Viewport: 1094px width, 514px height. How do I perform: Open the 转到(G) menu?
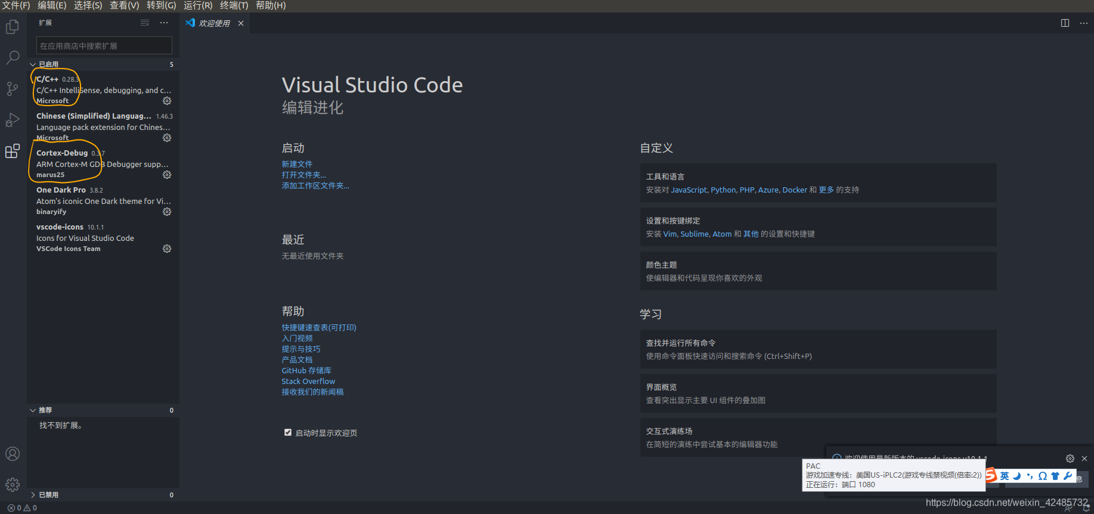tap(162, 5)
